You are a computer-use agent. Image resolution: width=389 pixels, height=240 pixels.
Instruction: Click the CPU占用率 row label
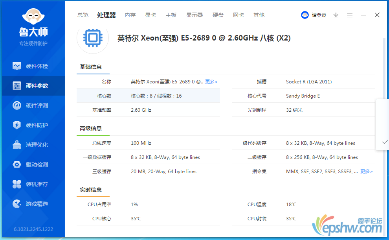99,205
